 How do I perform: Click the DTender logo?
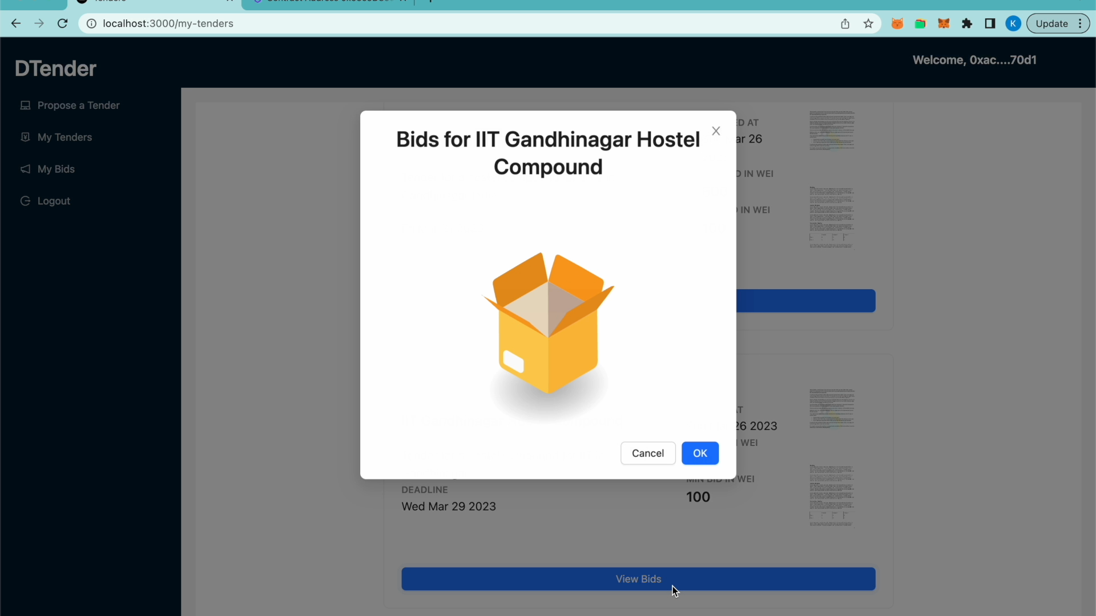(55, 68)
